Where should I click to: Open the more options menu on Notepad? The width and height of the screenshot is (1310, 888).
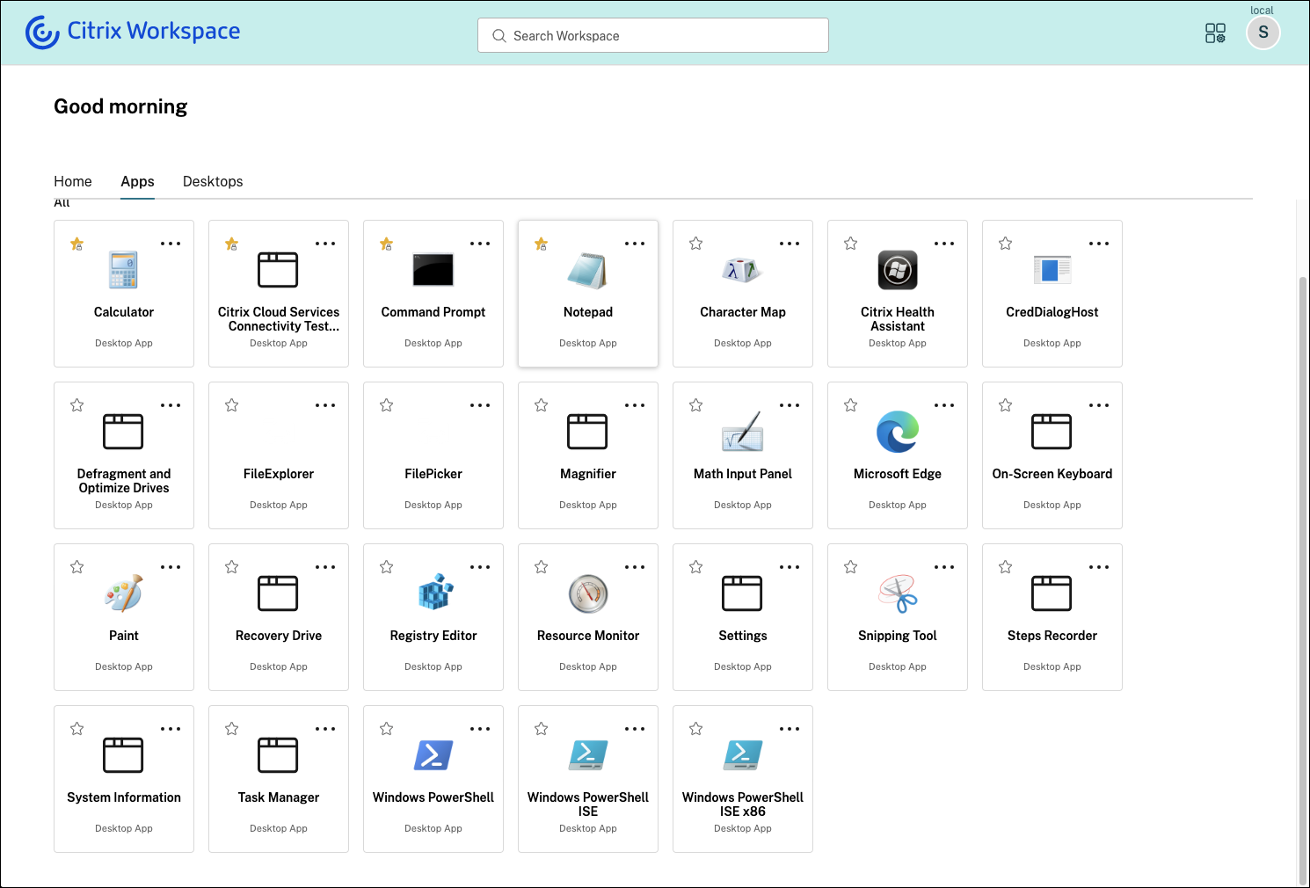[635, 244]
